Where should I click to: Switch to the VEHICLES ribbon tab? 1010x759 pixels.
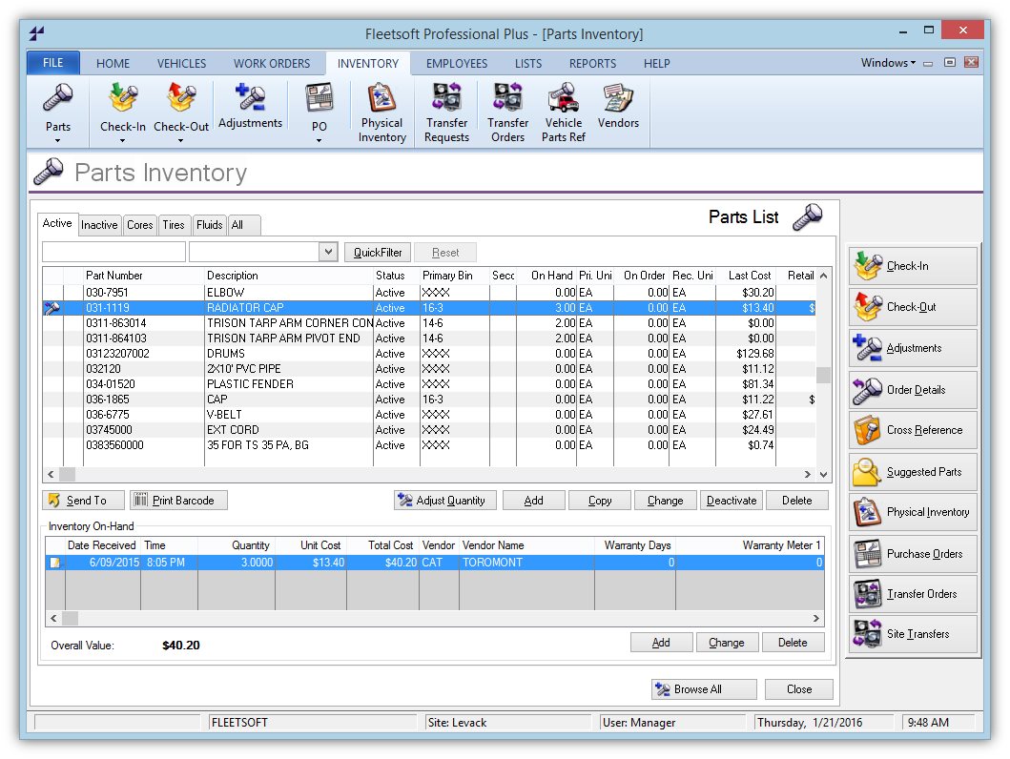181,63
